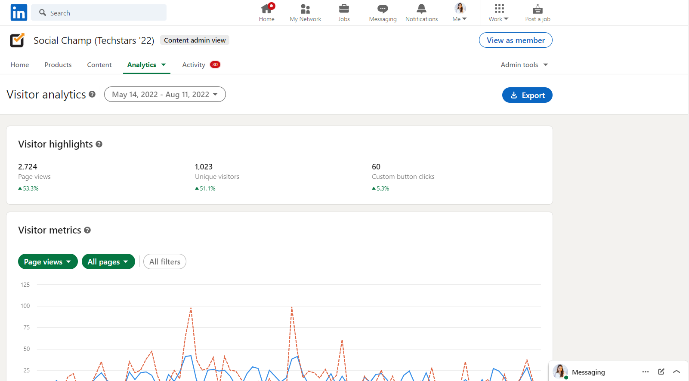
Task: Switch to Activity tab
Action: click(x=194, y=65)
